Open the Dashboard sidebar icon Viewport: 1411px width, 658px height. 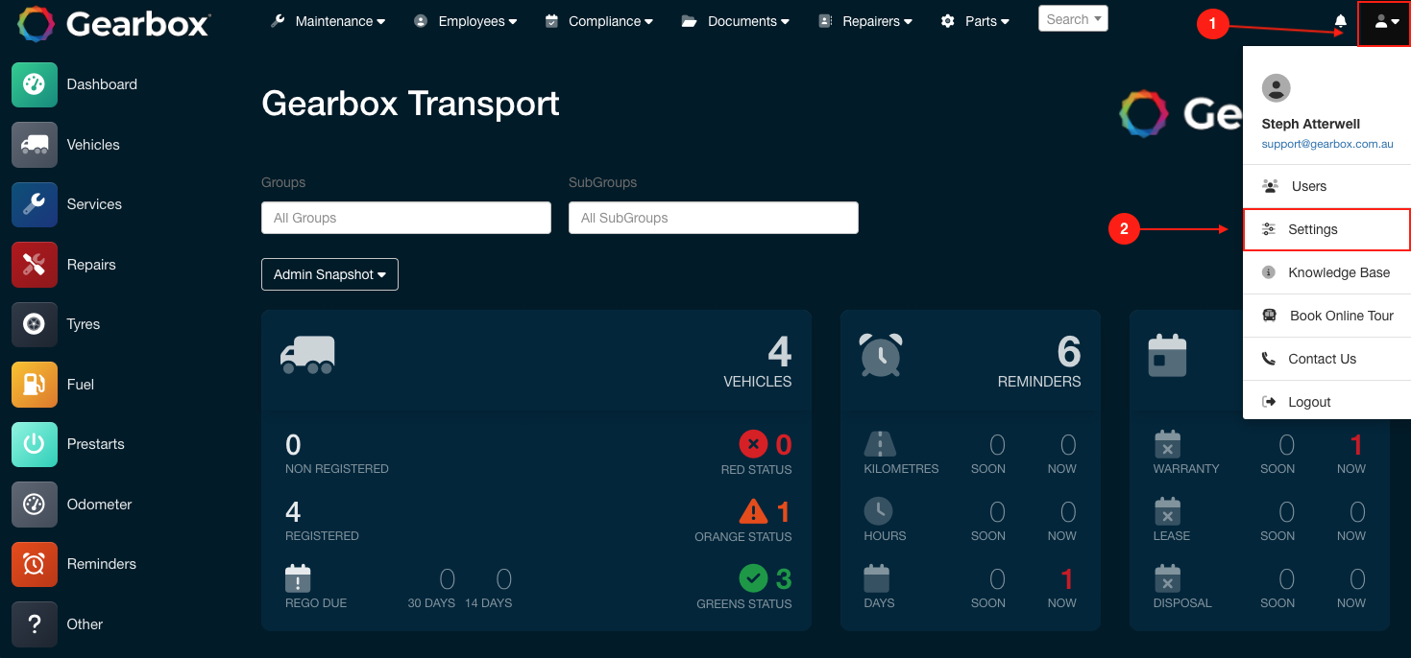(x=35, y=84)
